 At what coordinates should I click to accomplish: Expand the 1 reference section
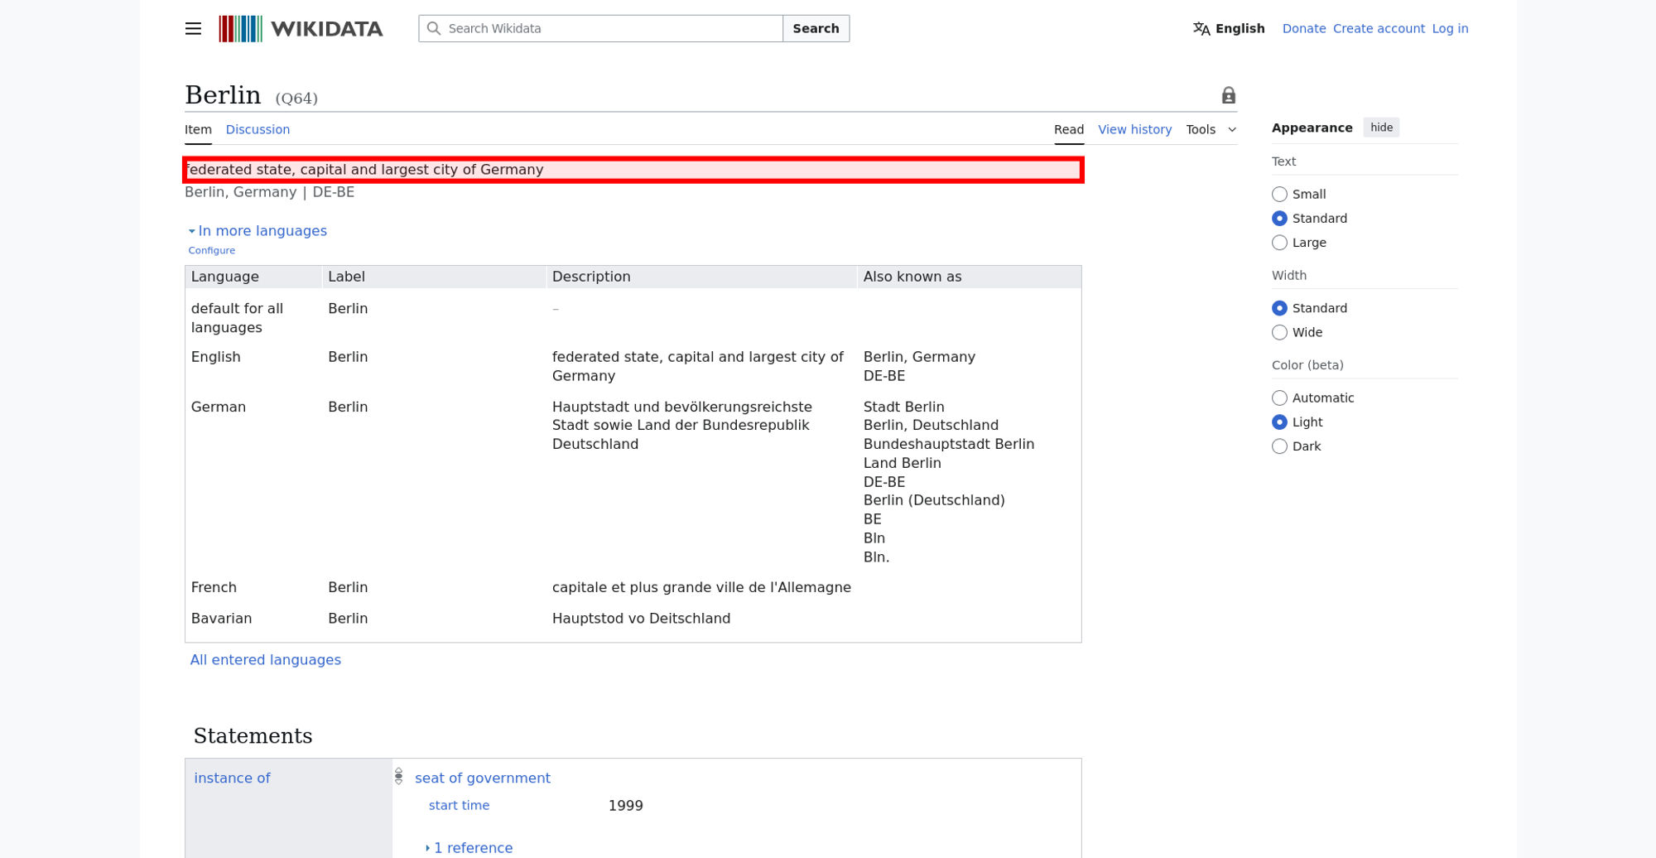[x=469, y=848]
